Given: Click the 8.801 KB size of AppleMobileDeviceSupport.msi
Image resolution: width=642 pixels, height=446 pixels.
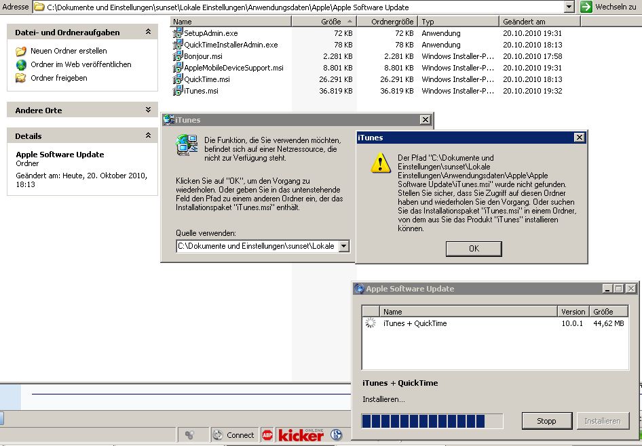Looking at the screenshot, I should [x=337, y=68].
